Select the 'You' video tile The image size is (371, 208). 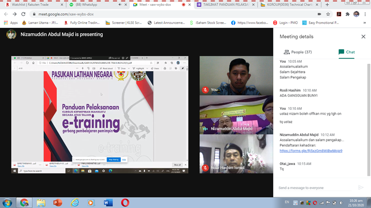pyautogui.click(x=236, y=75)
